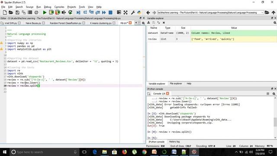Click the debug step-over icon
277x156 pixels.
click(x=85, y=12)
